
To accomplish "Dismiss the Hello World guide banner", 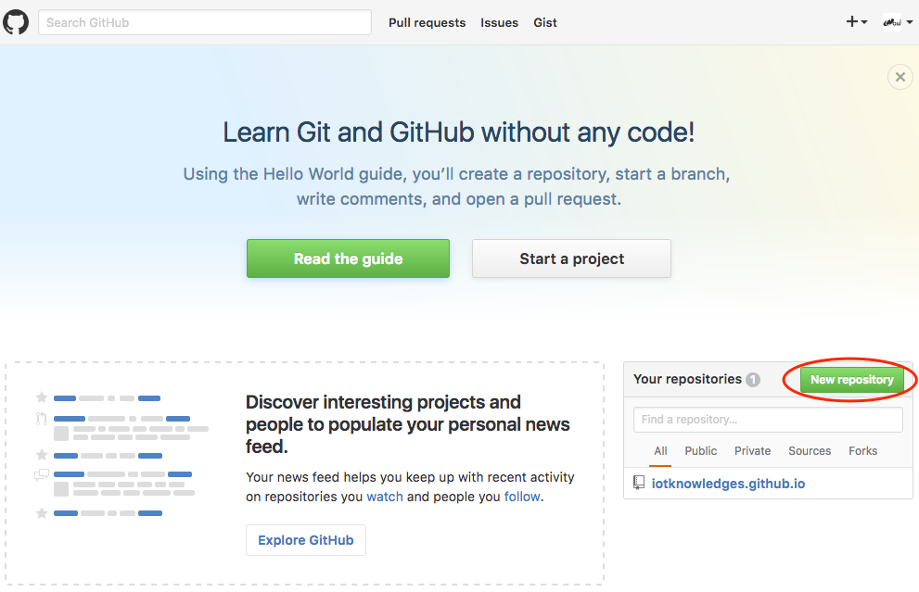I will pyautogui.click(x=900, y=77).
